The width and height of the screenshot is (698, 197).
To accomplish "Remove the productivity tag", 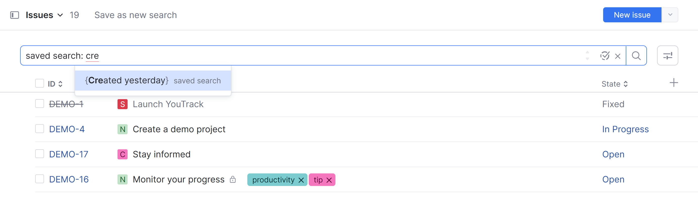I will pos(301,180).
